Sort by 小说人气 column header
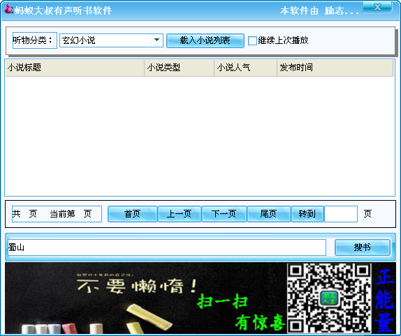The height and width of the screenshot is (336, 401). (x=245, y=68)
